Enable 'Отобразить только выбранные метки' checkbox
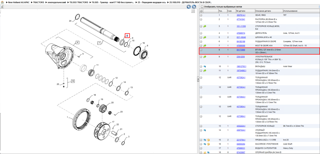 click(x=202, y=7)
